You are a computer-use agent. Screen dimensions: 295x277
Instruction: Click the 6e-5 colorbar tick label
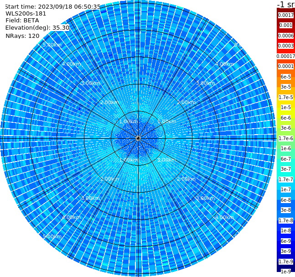coord(286,77)
